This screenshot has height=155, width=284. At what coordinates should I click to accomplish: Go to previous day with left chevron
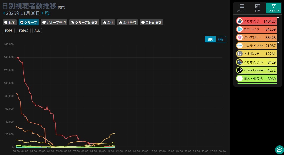tap(4, 13)
